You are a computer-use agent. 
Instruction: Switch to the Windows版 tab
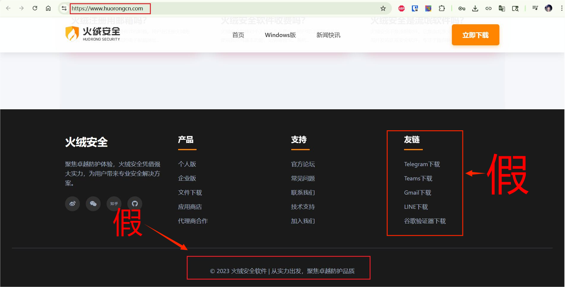tap(280, 35)
